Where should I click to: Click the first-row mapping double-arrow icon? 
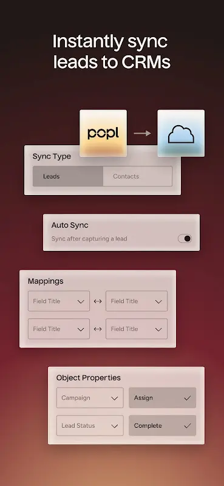(98, 301)
